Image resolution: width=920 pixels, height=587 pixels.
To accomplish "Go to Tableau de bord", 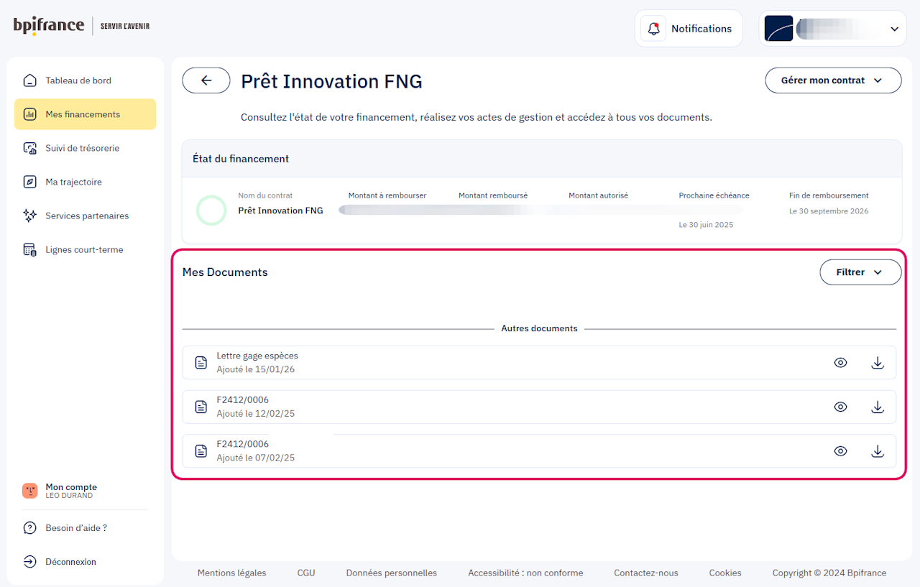I will 78,80.
